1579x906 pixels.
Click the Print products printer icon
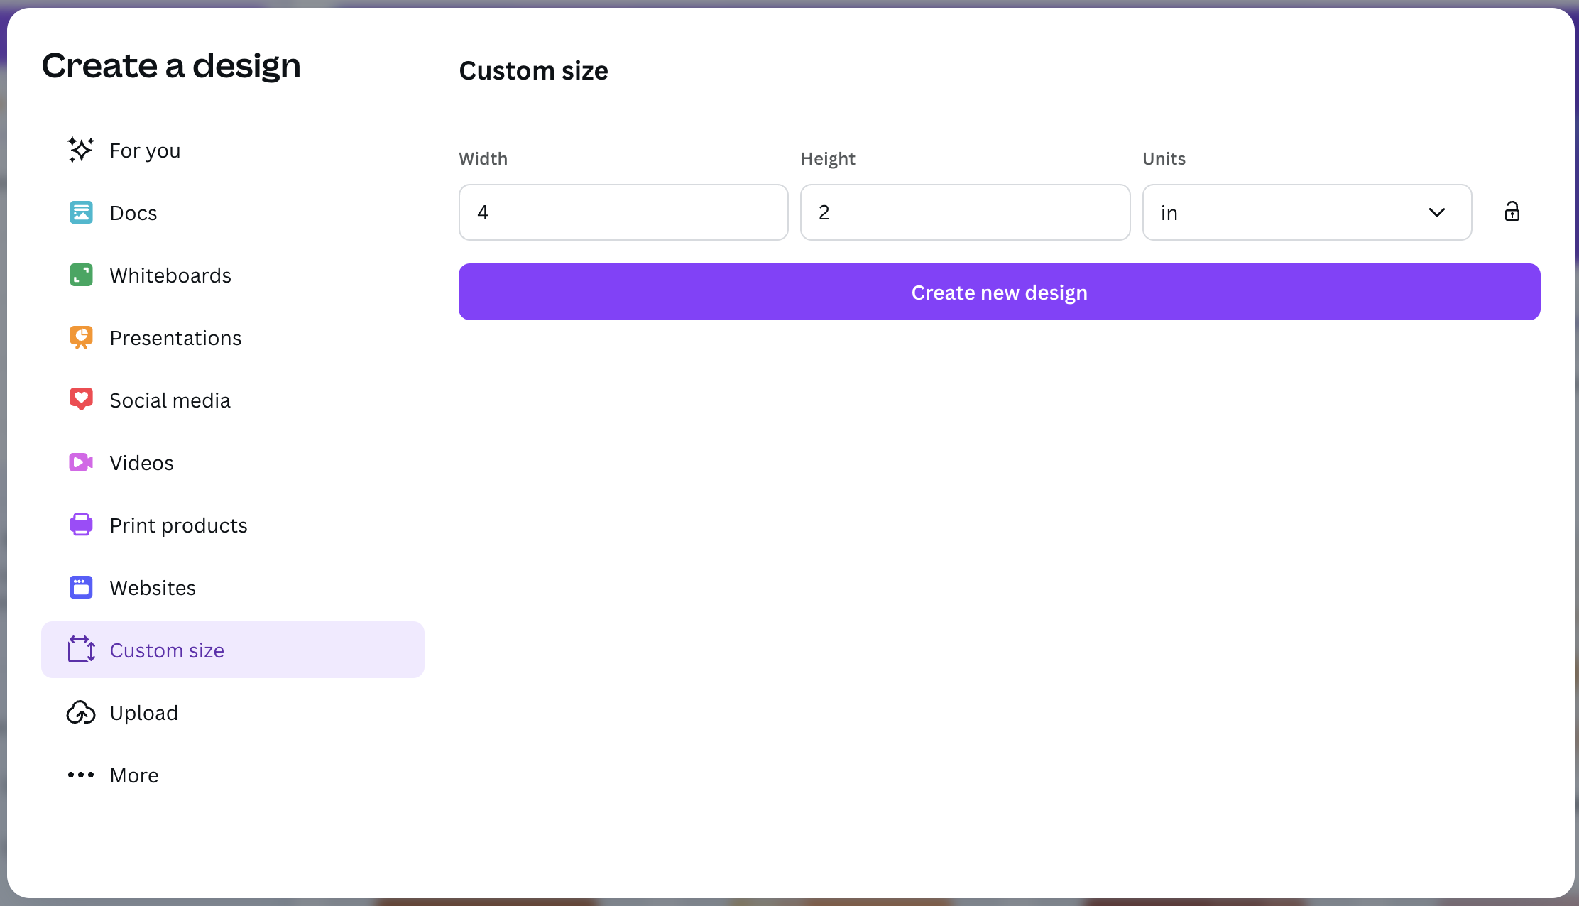[81, 525]
